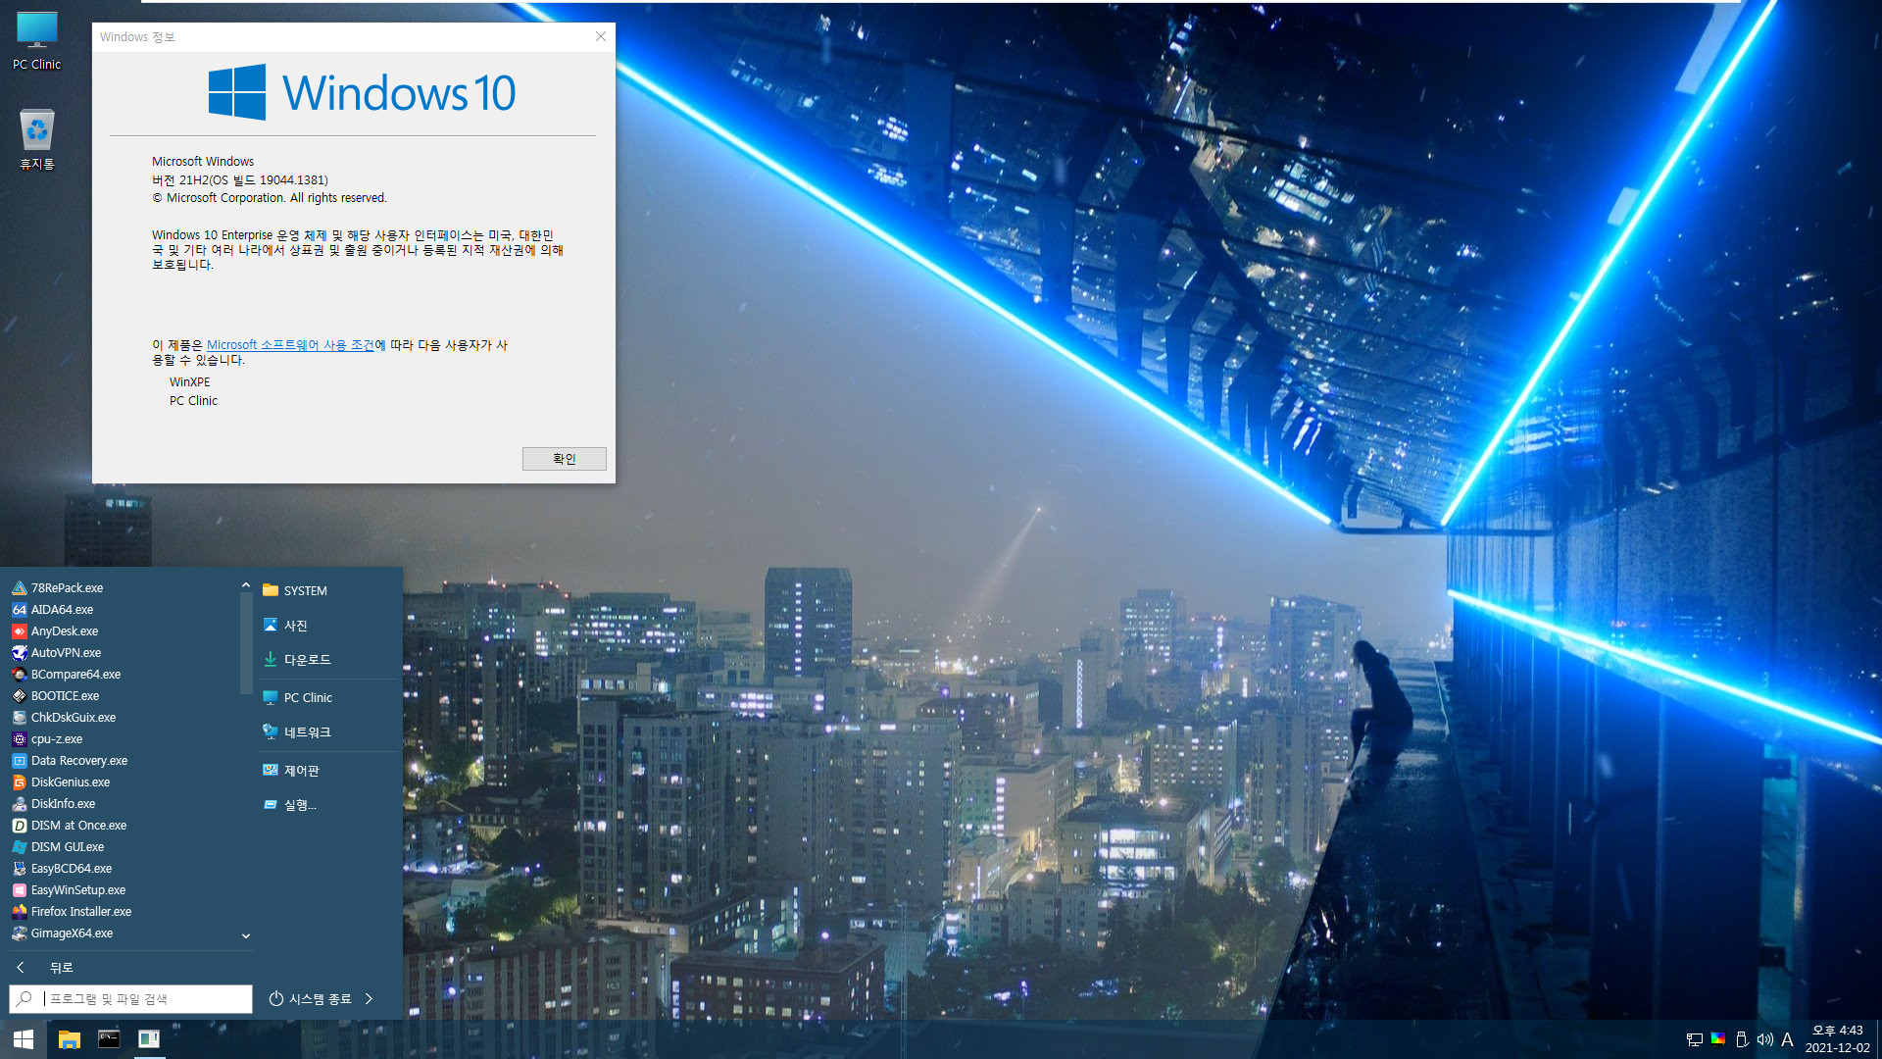Click the USB device tray icon
The width and height of the screenshot is (1882, 1059).
(1741, 1039)
